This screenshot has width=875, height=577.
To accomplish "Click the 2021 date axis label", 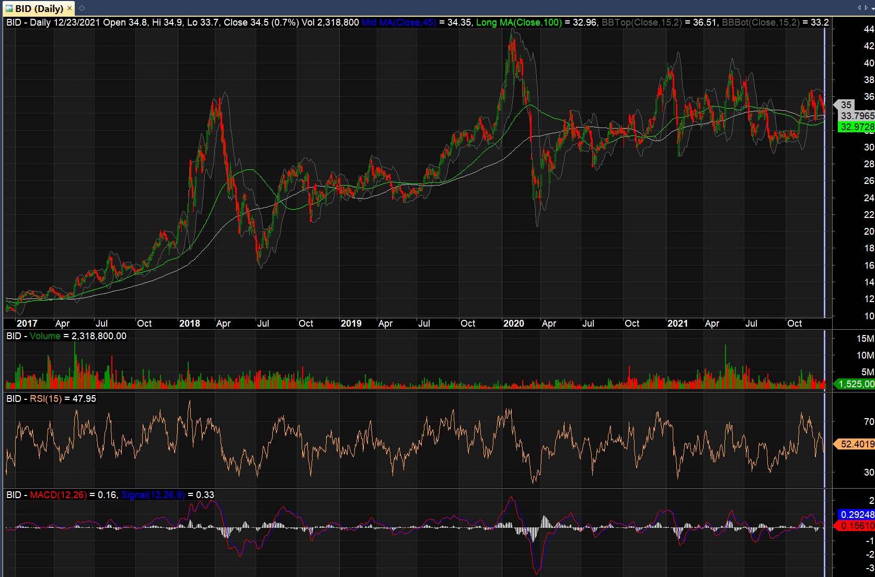I will (678, 324).
